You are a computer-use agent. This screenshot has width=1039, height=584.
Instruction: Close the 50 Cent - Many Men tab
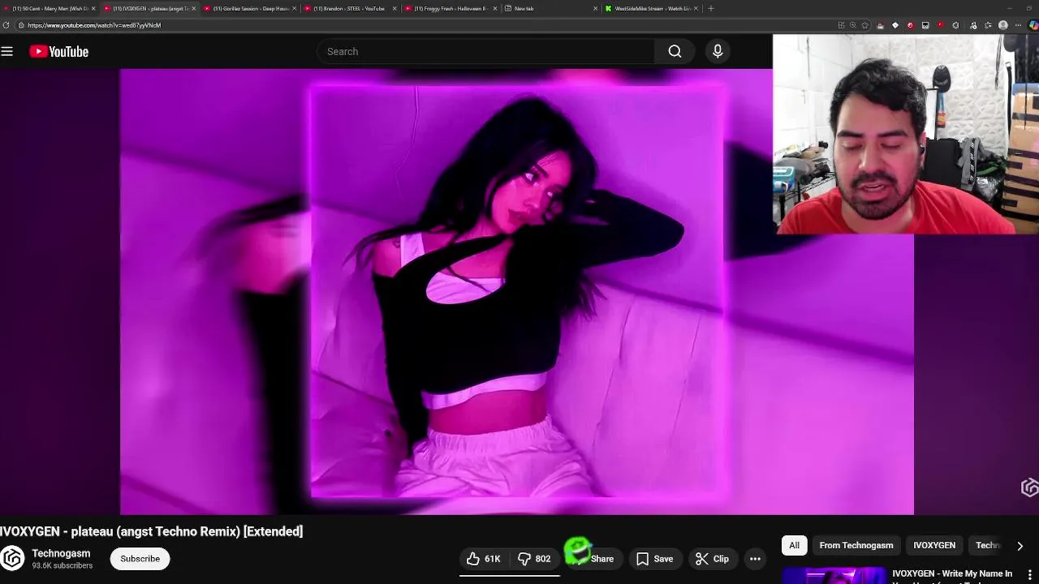click(x=93, y=8)
